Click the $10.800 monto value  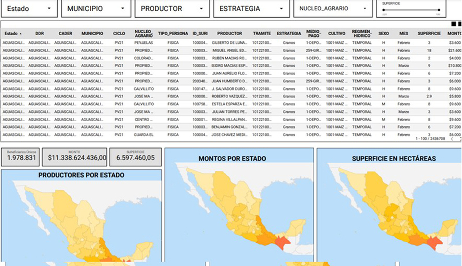coord(455,66)
